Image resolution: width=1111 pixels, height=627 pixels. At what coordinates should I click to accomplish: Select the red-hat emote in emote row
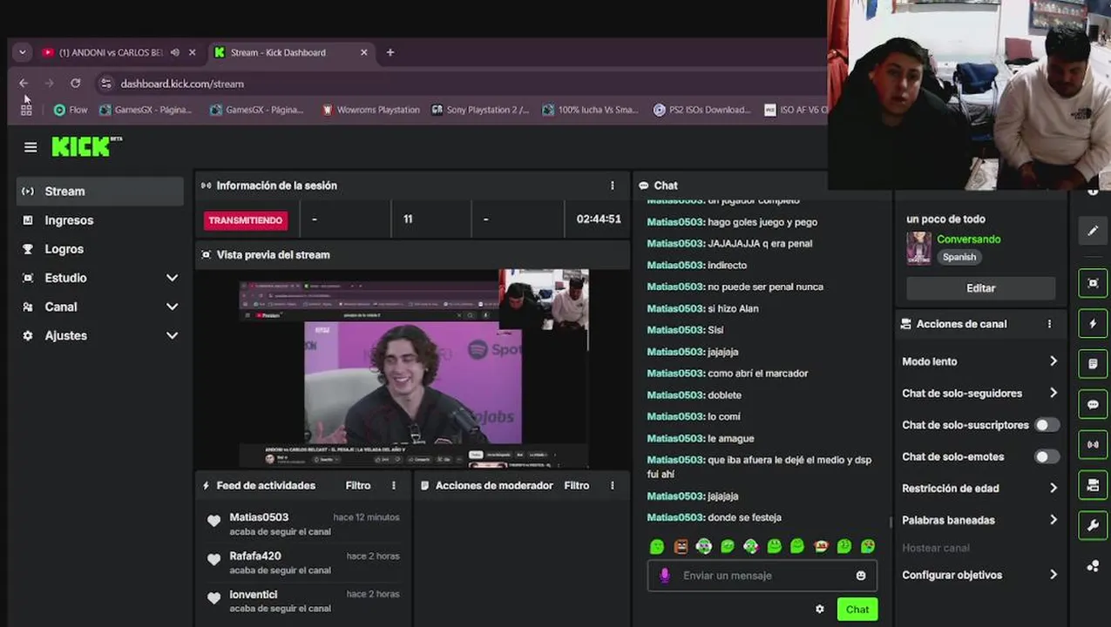tap(821, 546)
